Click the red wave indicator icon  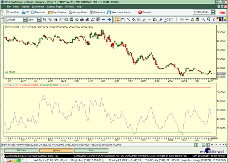tap(61, 19)
